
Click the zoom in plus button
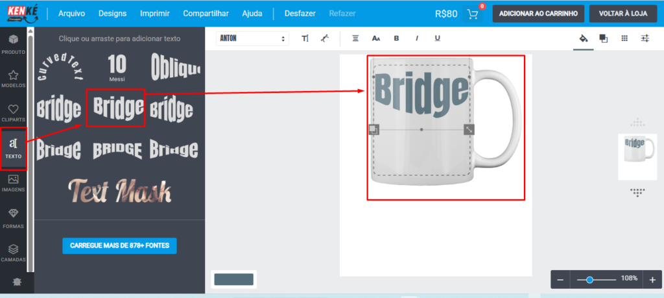(x=652, y=280)
